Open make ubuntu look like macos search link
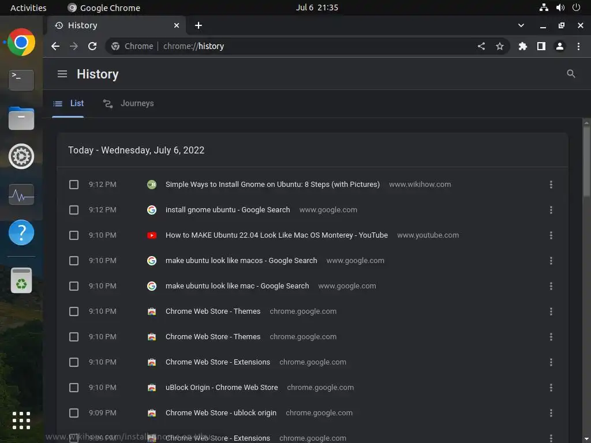 (x=241, y=261)
